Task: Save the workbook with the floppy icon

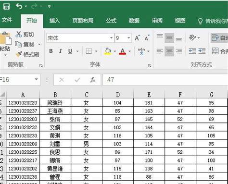Action: click(x=6, y=7)
